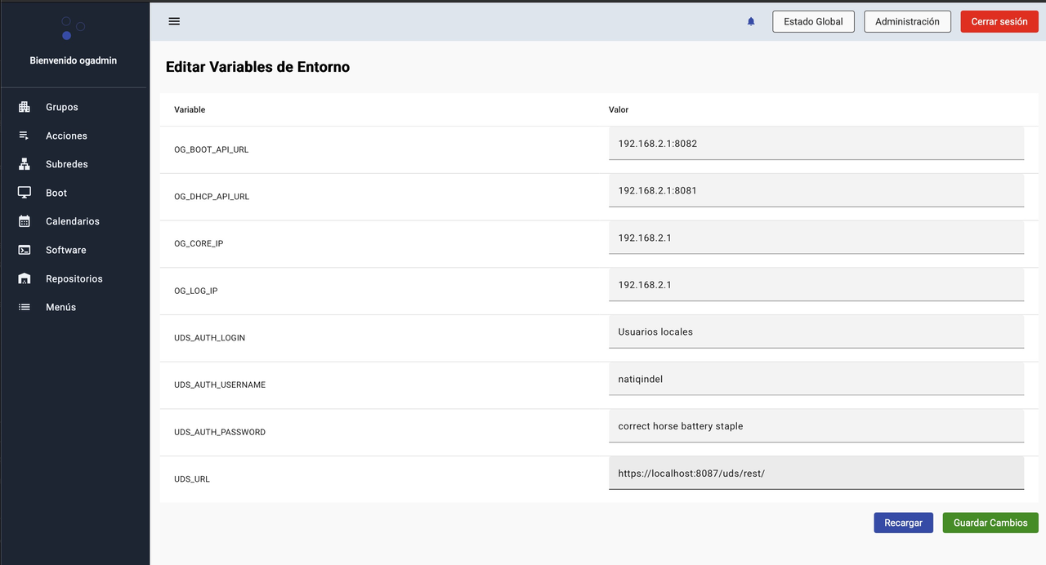Click the Grupos building icon
This screenshot has height=565, width=1046.
click(x=25, y=107)
